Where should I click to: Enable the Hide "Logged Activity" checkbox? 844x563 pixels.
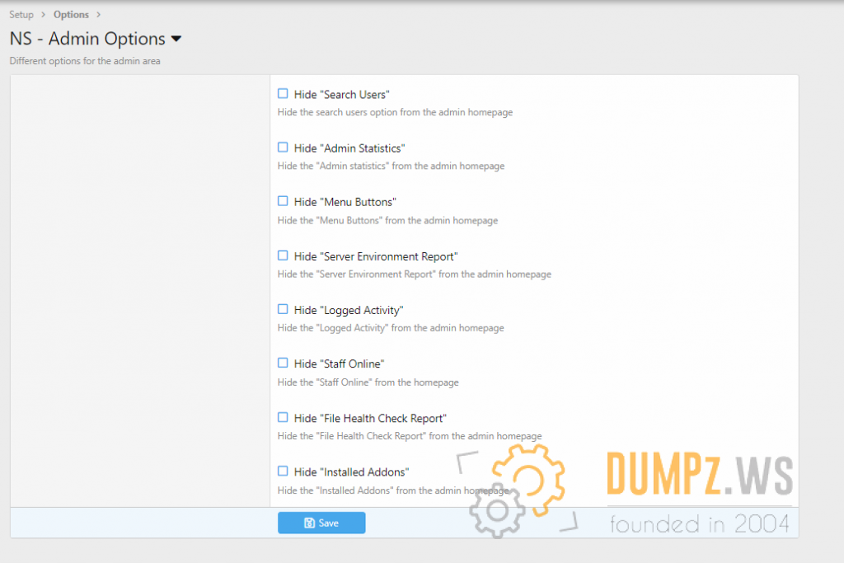click(x=283, y=309)
